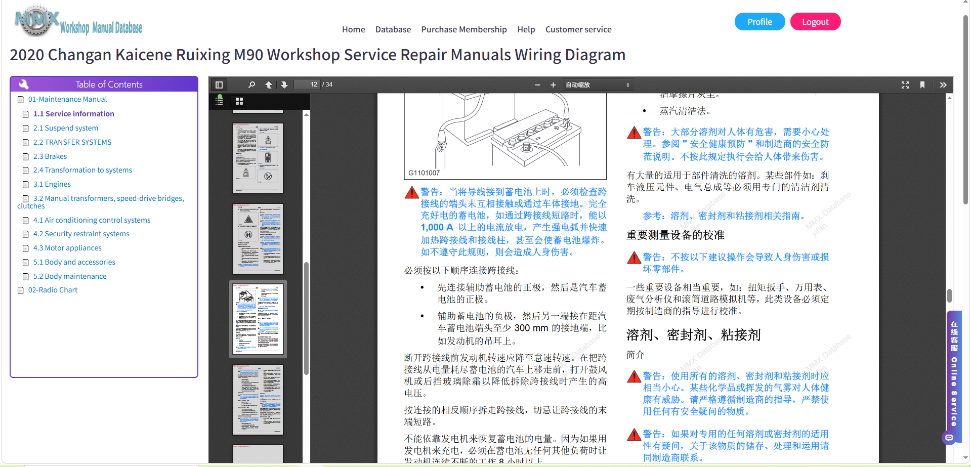Click the 溶剂、密封剂和粘接剂相关指南 reference link

[739, 216]
